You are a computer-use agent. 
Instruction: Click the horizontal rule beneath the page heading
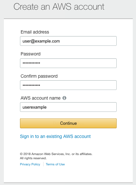point(68,19)
